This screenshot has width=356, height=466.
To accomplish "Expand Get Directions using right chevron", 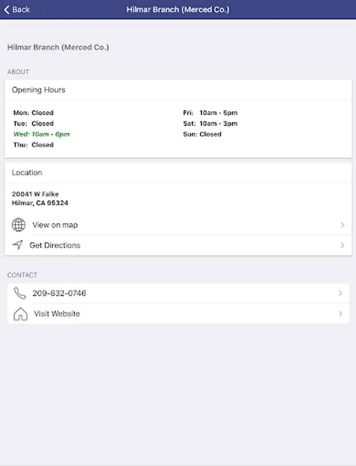I will (342, 245).
